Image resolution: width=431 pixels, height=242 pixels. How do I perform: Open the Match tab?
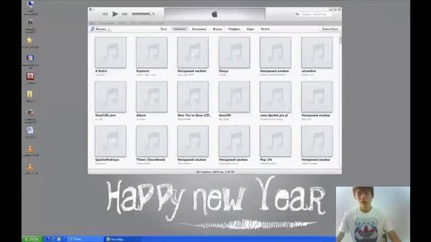coord(265,29)
